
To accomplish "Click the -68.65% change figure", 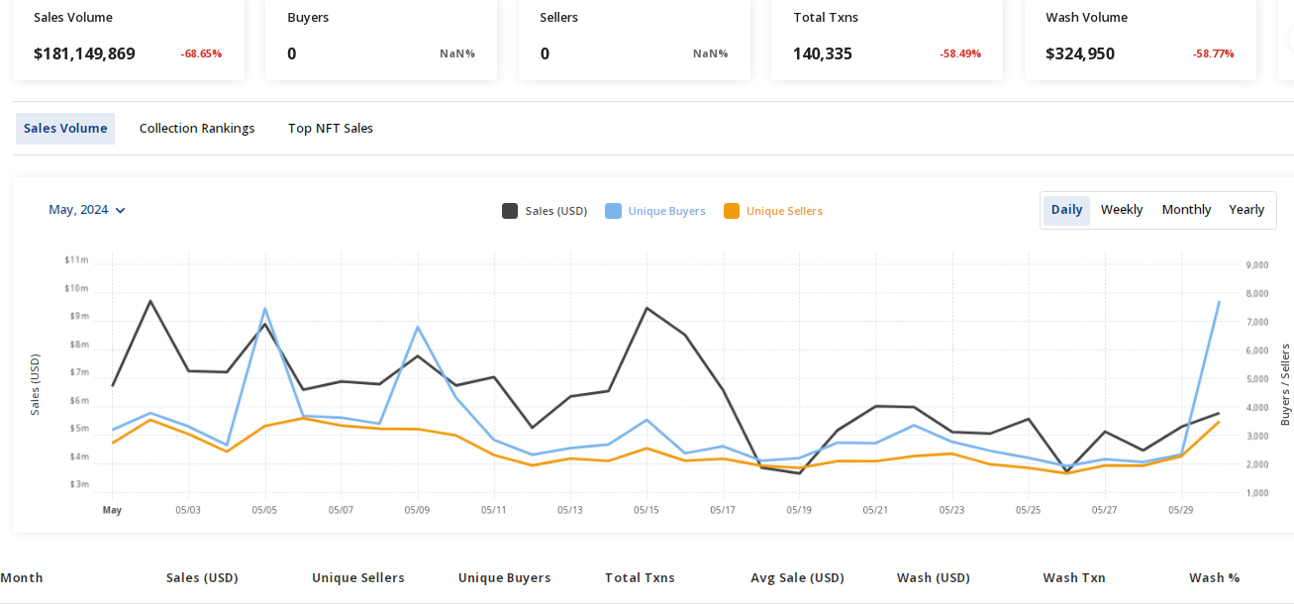I will click(201, 53).
